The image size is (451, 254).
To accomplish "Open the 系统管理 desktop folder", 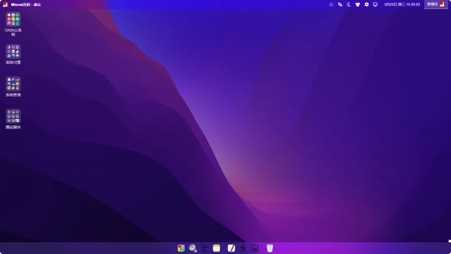I will pyautogui.click(x=13, y=84).
